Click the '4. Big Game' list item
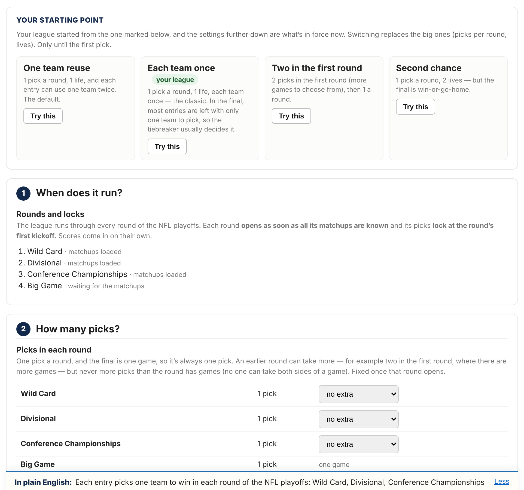 point(81,286)
